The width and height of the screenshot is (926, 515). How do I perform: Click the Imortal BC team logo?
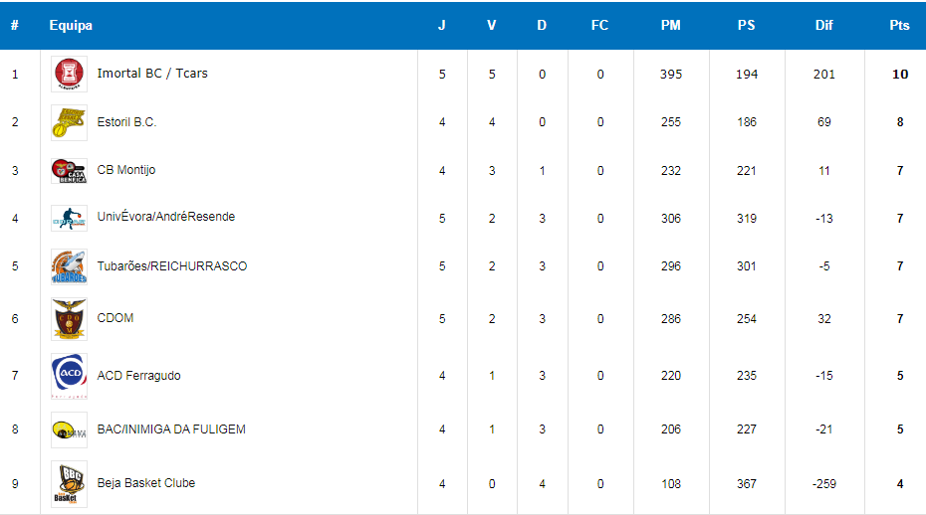pos(69,75)
